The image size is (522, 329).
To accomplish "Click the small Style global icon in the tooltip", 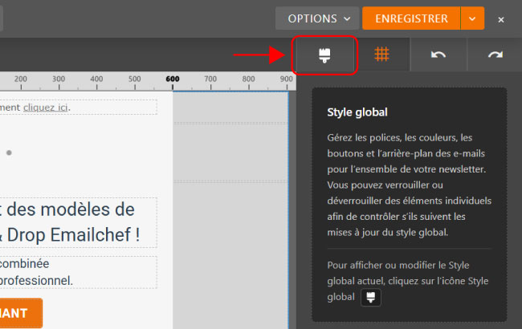I will coord(370,297).
